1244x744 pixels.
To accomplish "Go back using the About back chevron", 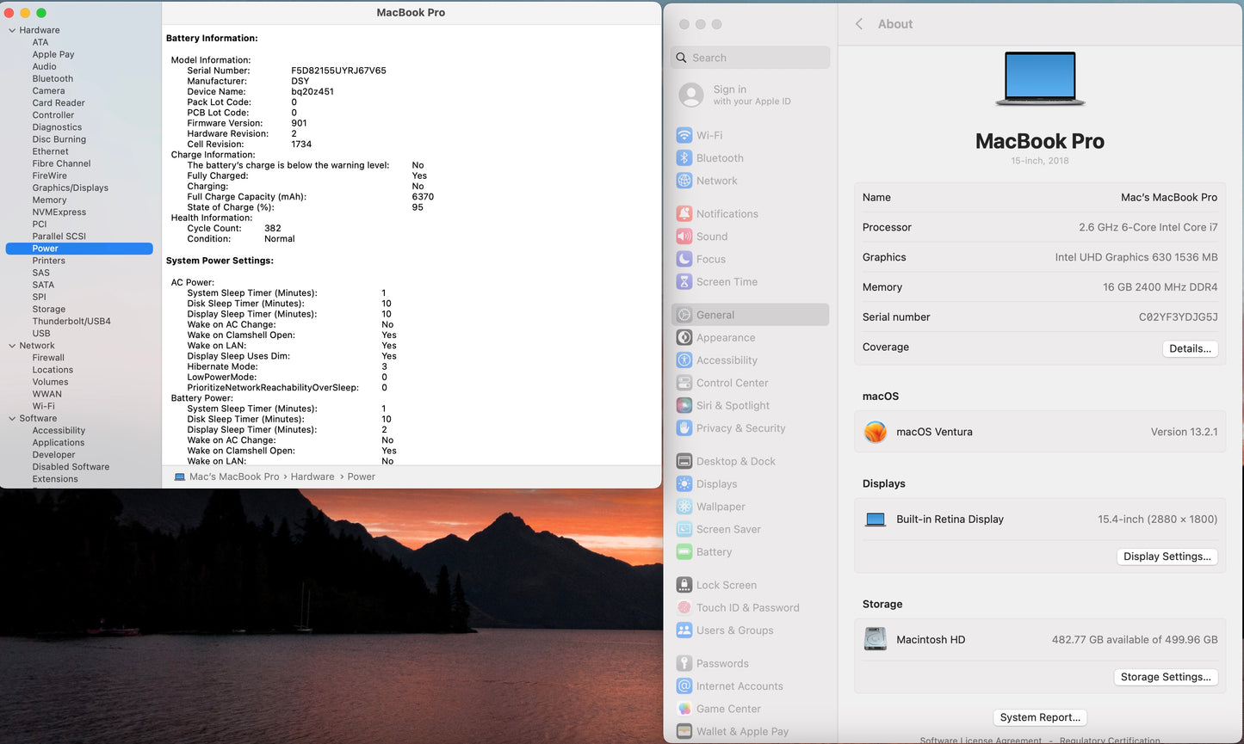I will pos(859,24).
